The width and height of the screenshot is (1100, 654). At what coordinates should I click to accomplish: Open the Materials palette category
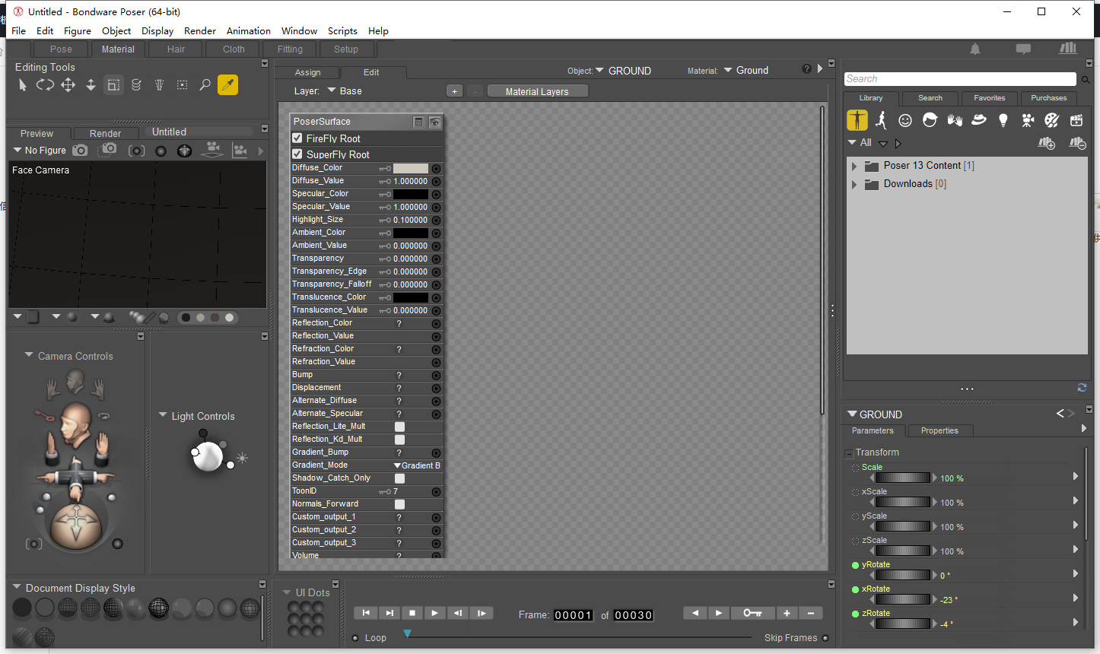[1052, 120]
